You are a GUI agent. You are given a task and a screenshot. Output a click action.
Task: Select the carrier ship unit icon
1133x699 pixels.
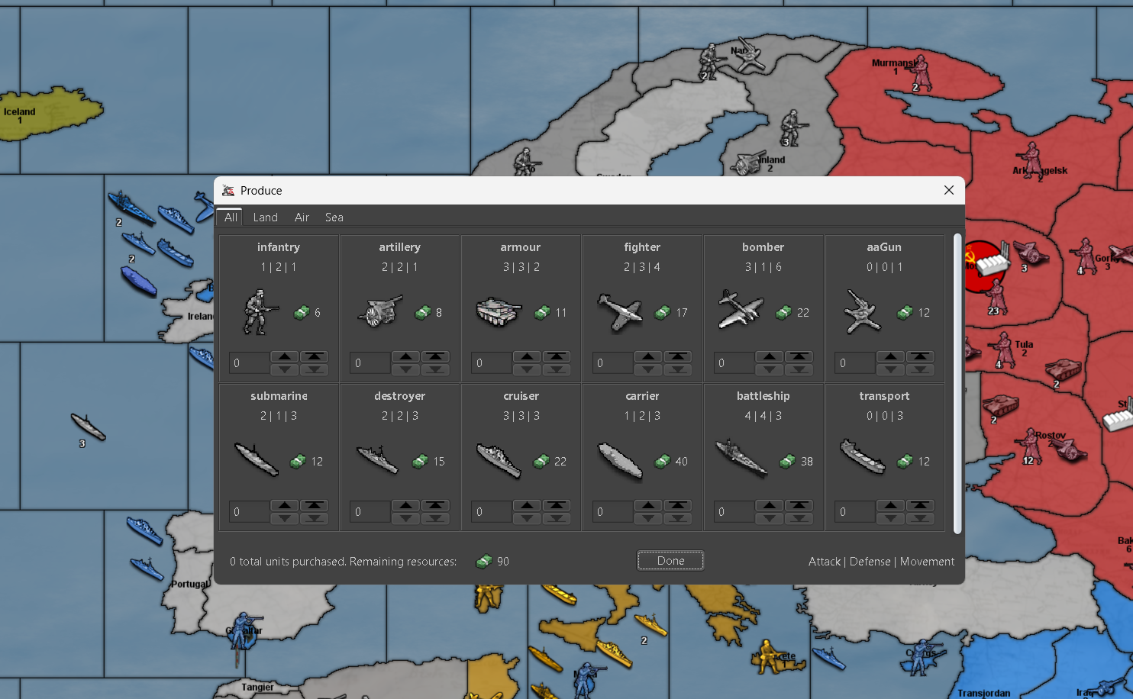620,461
